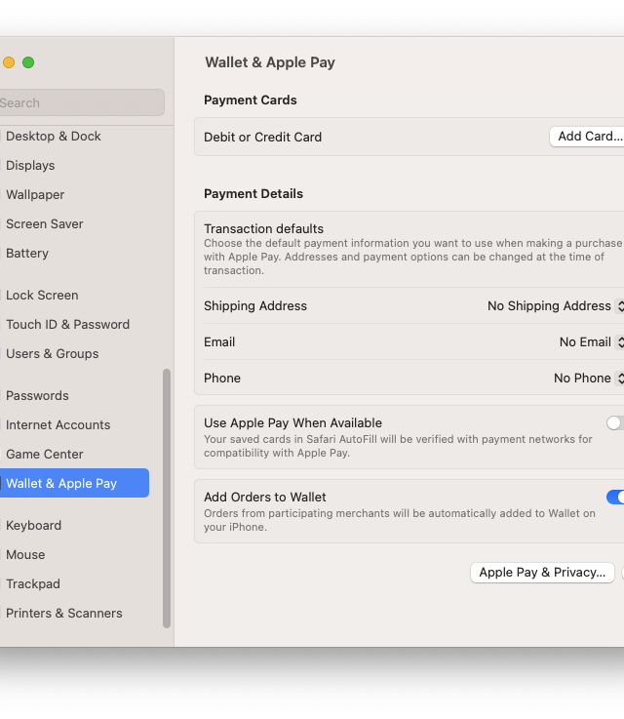624x719 pixels.
Task: Click the Payment Details heading
Action: pyautogui.click(x=253, y=194)
